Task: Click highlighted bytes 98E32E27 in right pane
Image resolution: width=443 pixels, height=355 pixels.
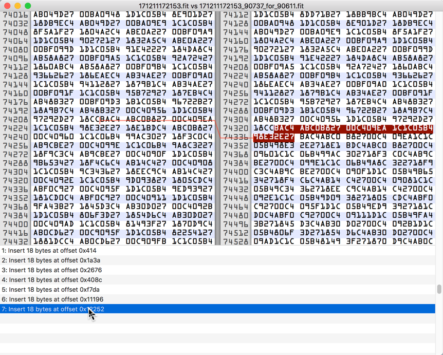Action: [x=274, y=137]
